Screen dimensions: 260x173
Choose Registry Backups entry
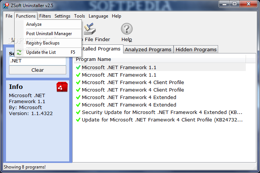click(48, 43)
